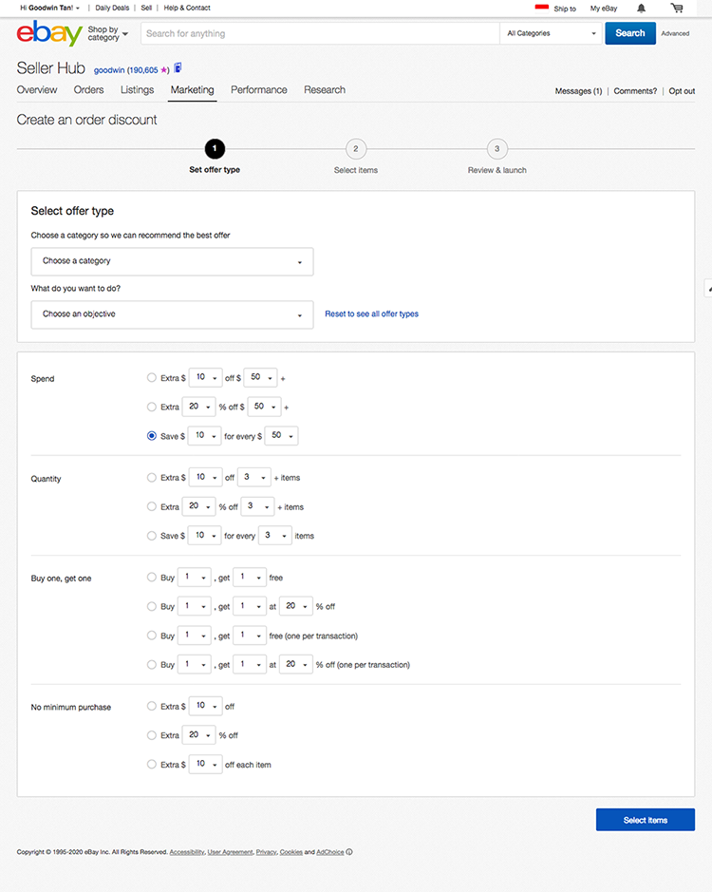Click the 'Search for anything' input field
712x892 pixels.
coord(320,33)
